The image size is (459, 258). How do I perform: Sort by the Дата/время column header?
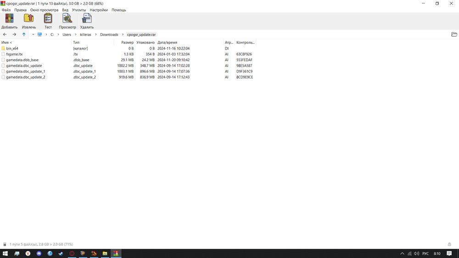click(x=190, y=42)
